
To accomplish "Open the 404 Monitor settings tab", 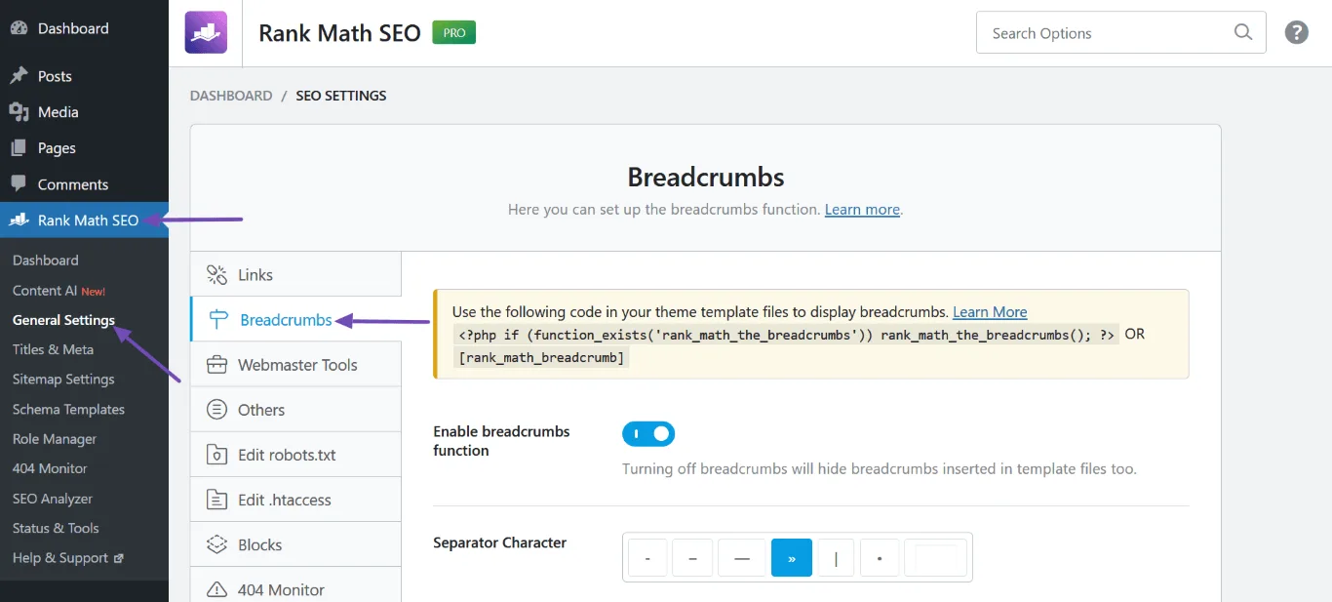I will [x=295, y=584].
